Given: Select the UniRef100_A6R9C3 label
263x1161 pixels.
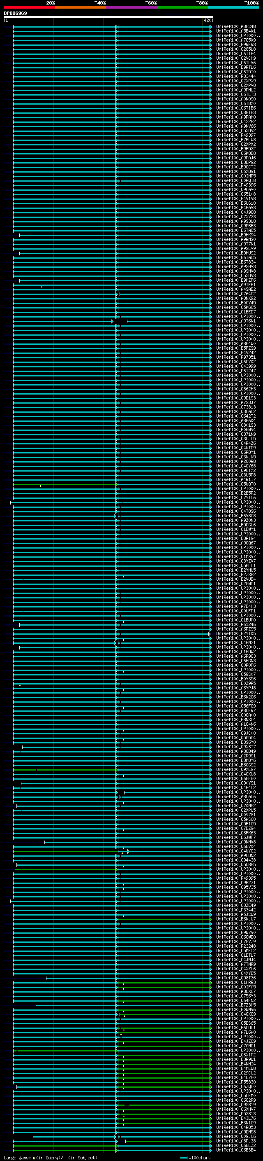Looking at the screenshot, I should click(236, 656).
